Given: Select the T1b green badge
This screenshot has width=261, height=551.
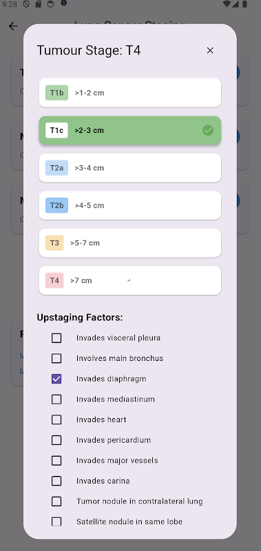Looking at the screenshot, I should point(56,93).
